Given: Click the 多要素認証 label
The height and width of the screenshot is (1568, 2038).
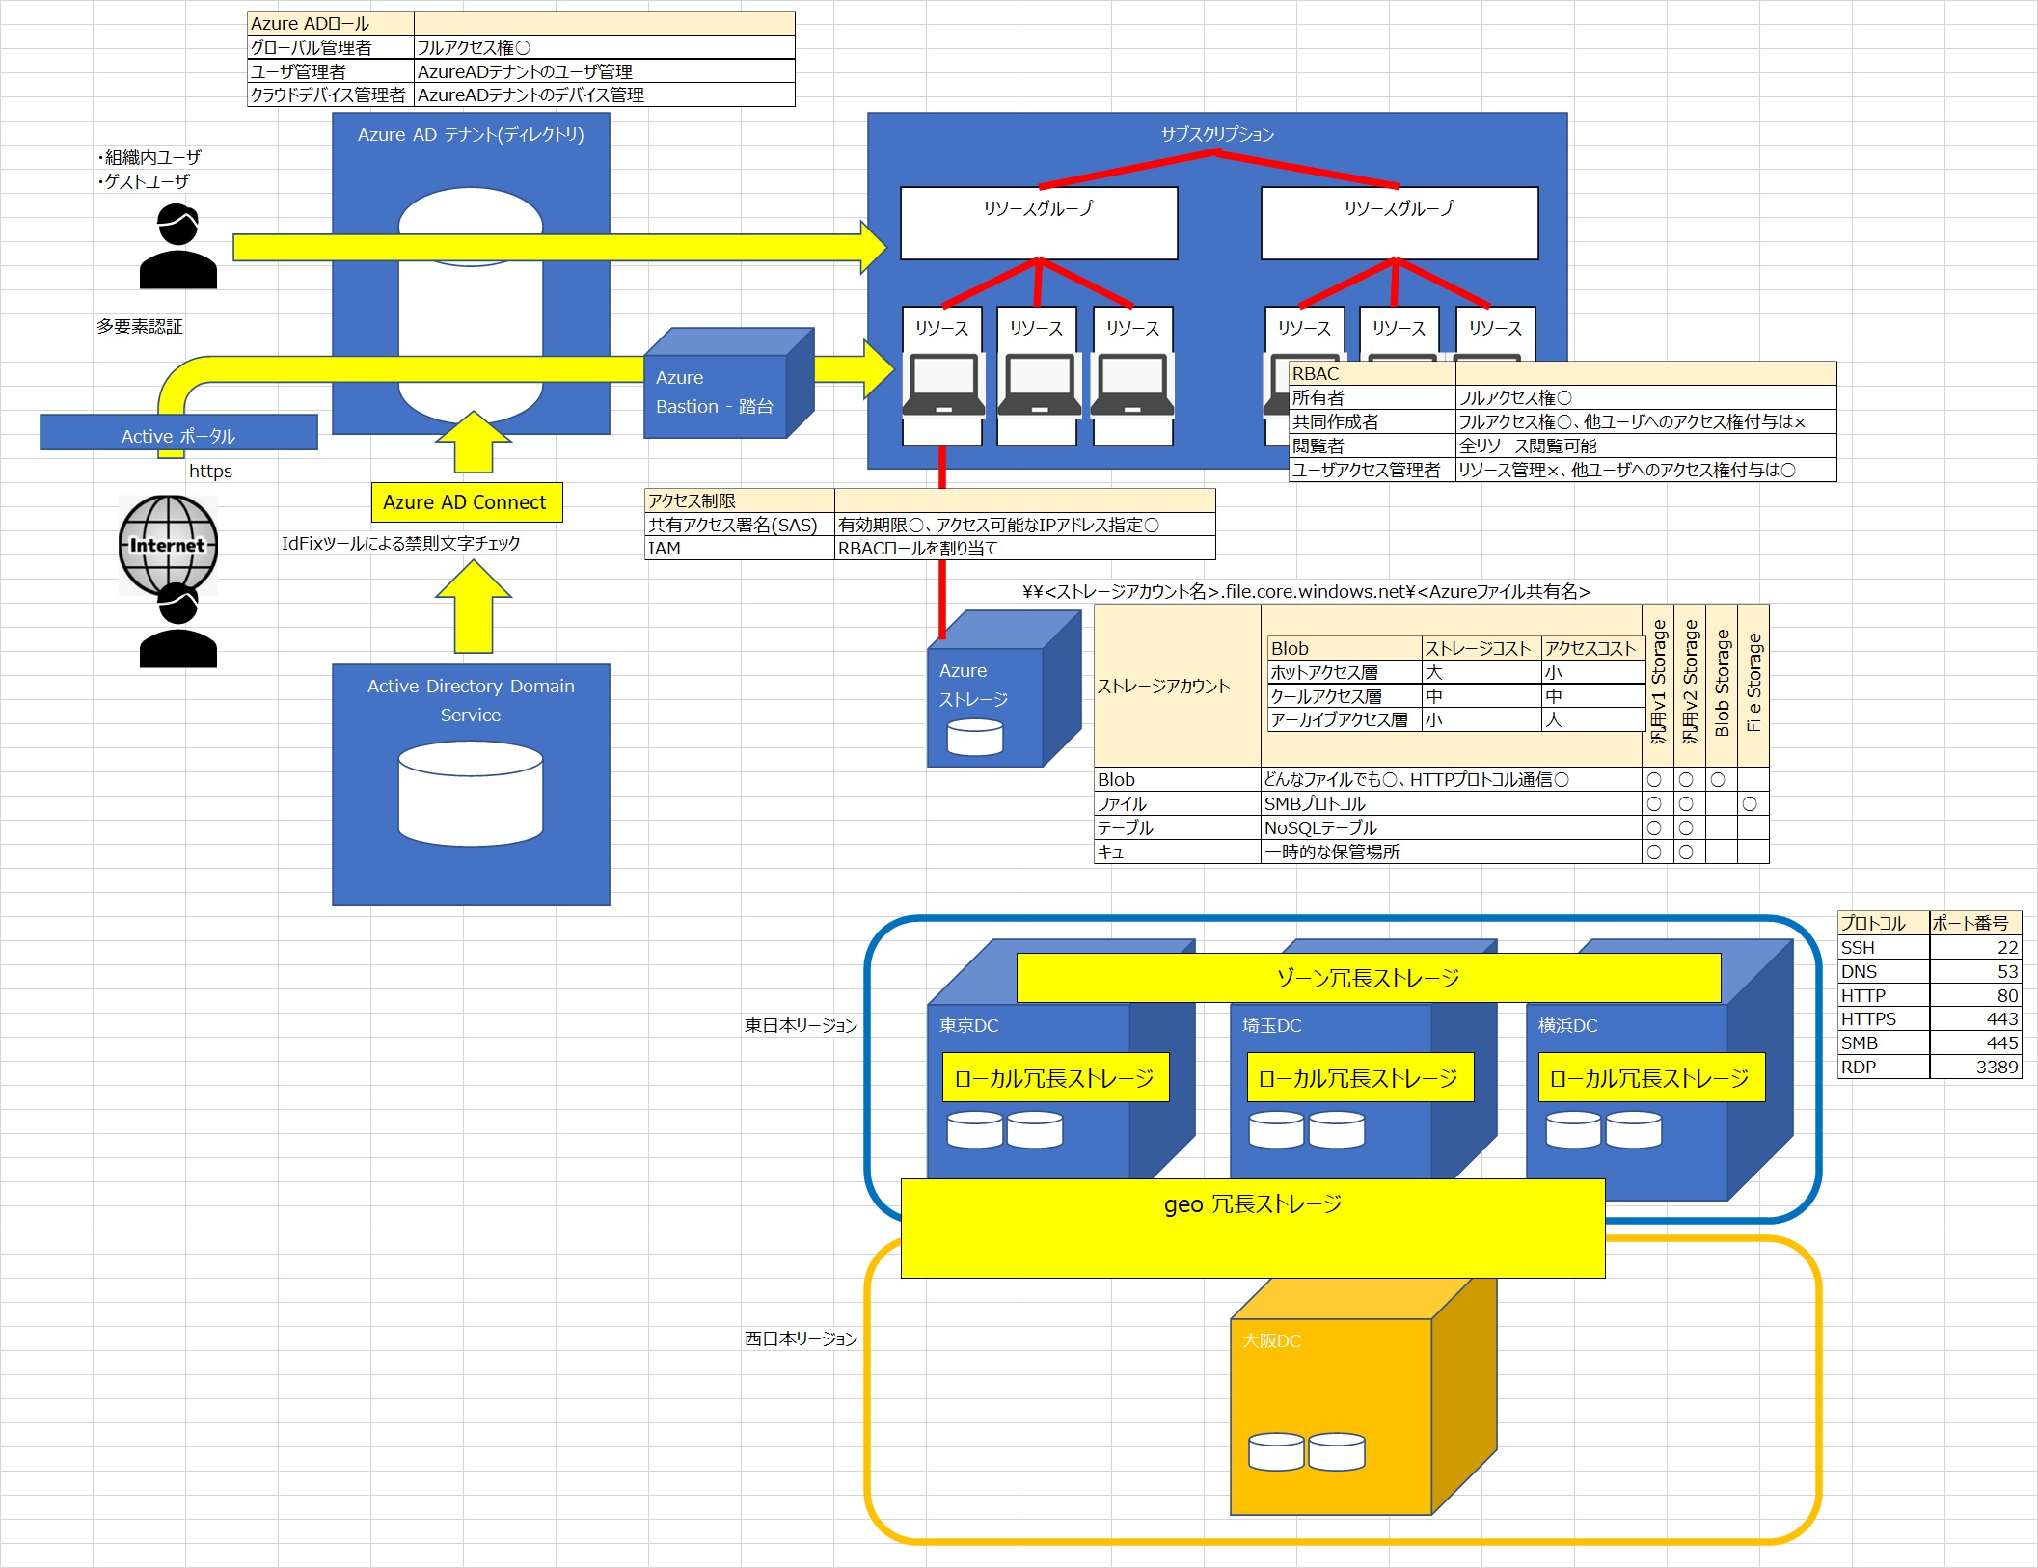Looking at the screenshot, I should pyautogui.click(x=140, y=326).
